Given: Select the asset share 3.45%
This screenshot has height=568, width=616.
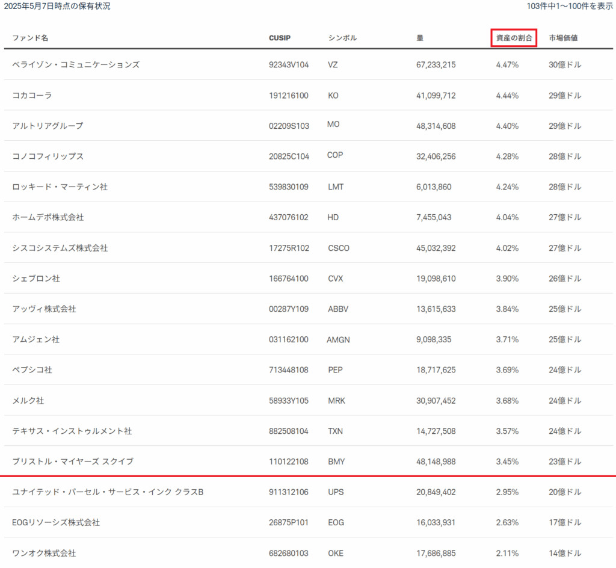Looking at the screenshot, I should (507, 461).
